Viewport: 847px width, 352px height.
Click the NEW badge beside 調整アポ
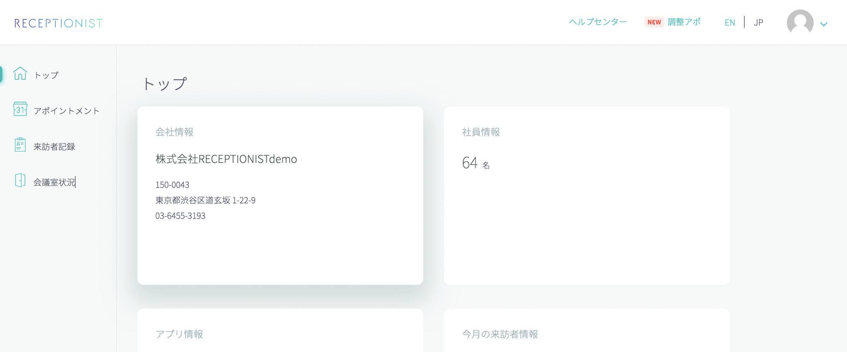[654, 22]
